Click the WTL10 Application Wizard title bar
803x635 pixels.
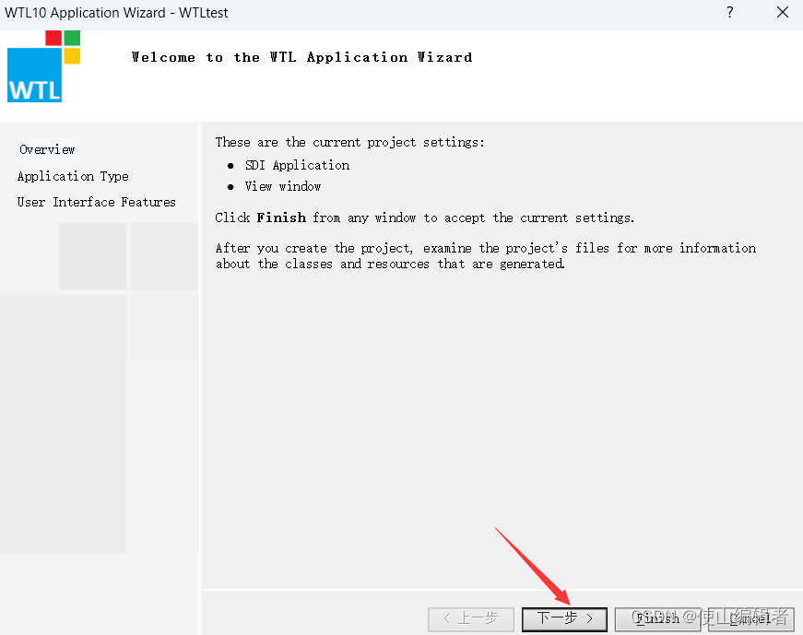[x=117, y=13]
